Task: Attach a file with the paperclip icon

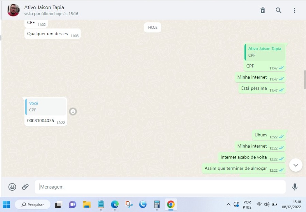Action: pos(25,187)
